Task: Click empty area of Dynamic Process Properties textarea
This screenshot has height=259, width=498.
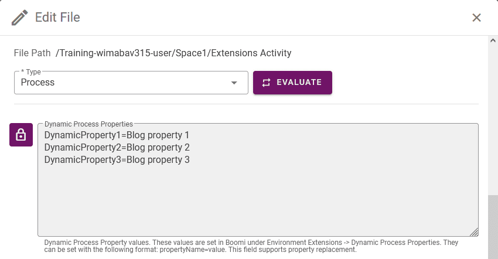Action: click(258, 200)
